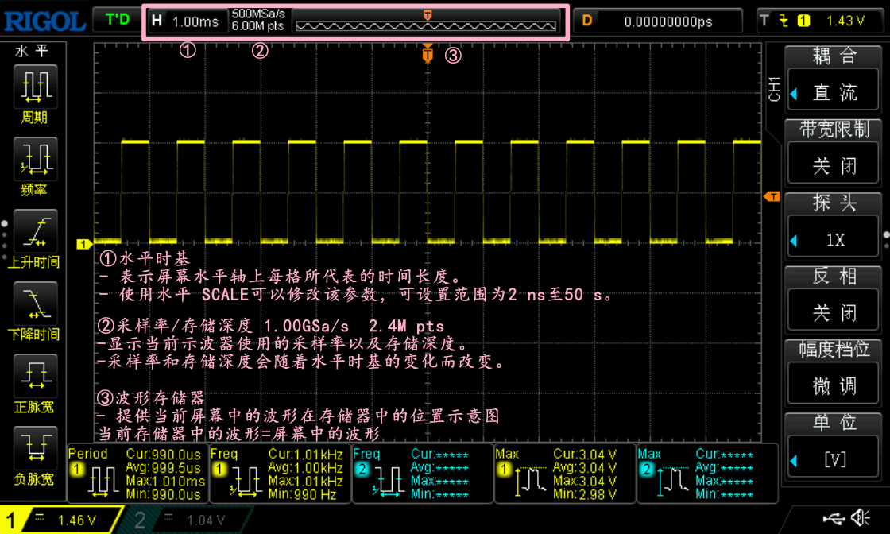Click the channel 1 Freq measurement icon
The width and height of the screenshot is (890, 534).
point(246,482)
